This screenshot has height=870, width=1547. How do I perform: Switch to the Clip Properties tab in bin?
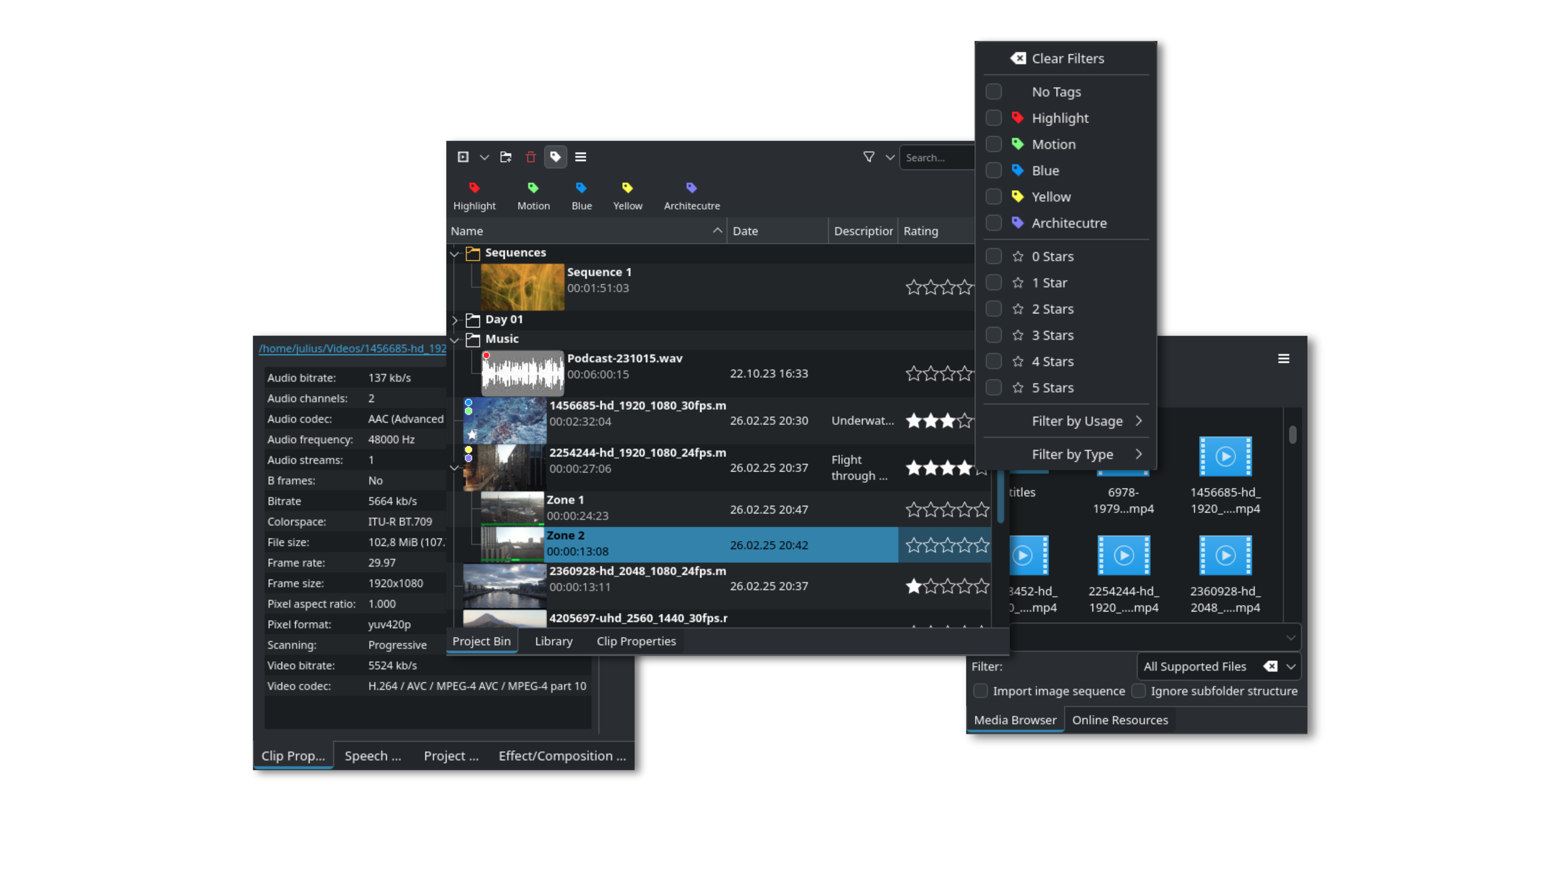[636, 641]
